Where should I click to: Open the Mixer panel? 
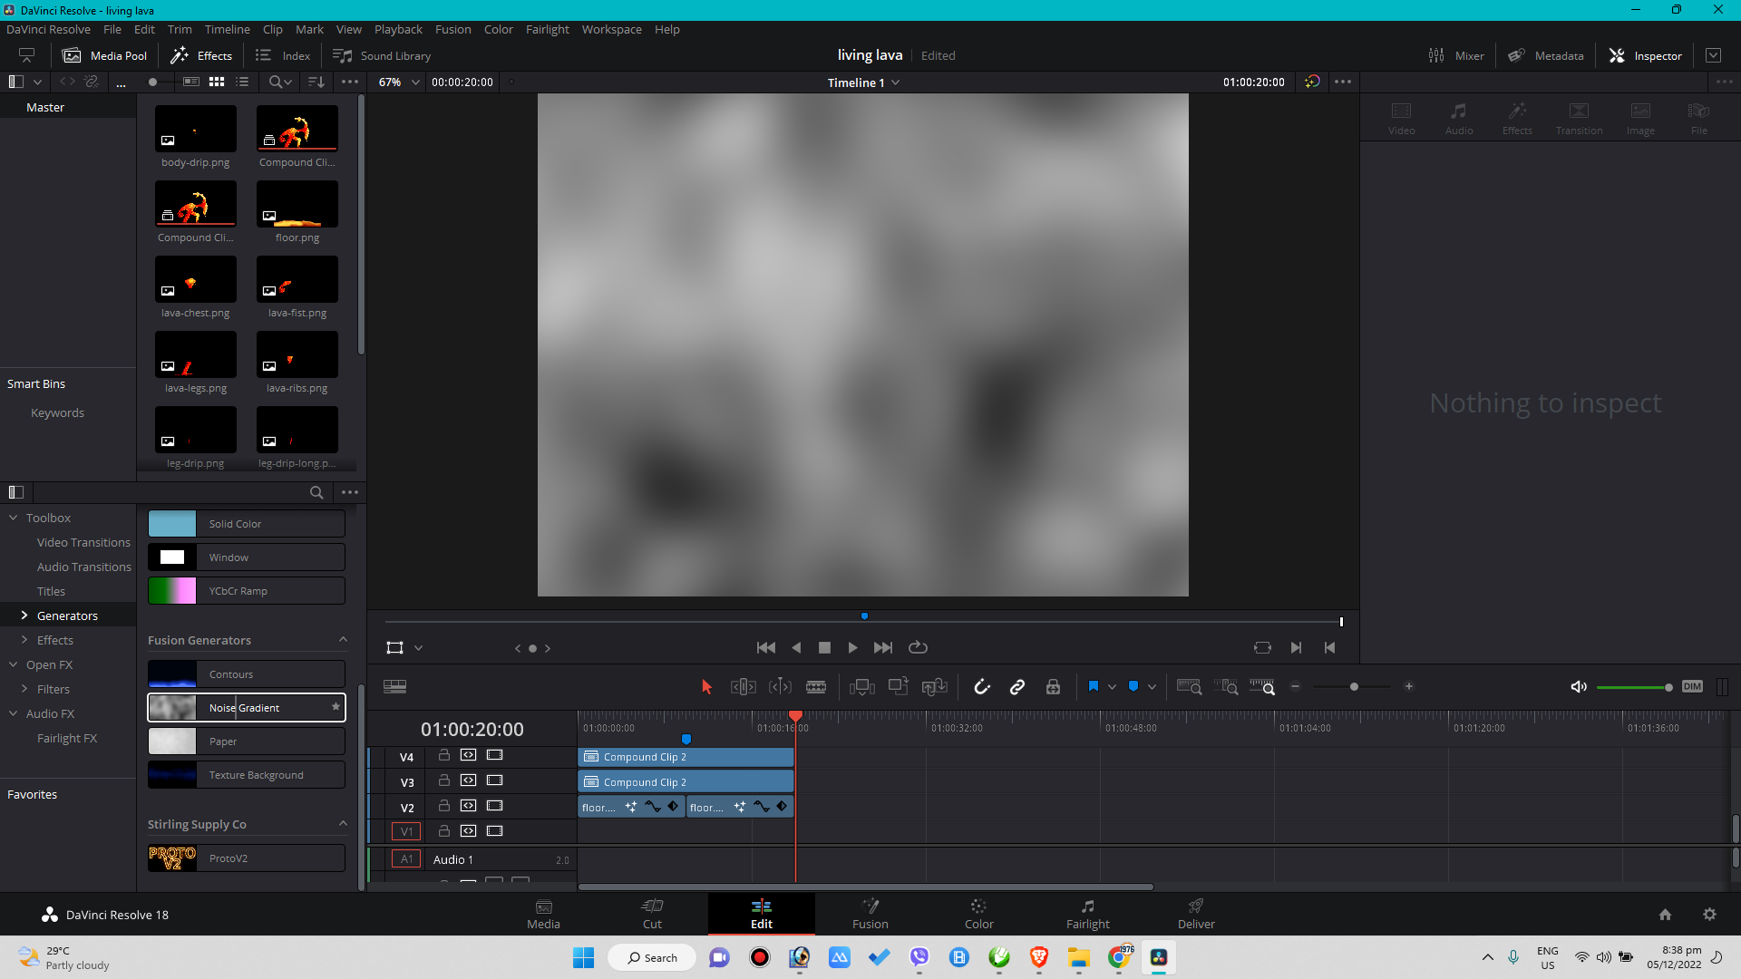point(1456,55)
